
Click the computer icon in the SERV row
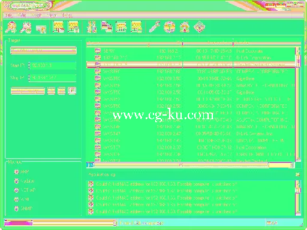[x=98, y=51]
